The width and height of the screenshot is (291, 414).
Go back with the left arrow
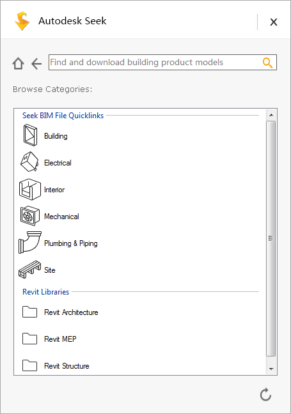pos(36,64)
